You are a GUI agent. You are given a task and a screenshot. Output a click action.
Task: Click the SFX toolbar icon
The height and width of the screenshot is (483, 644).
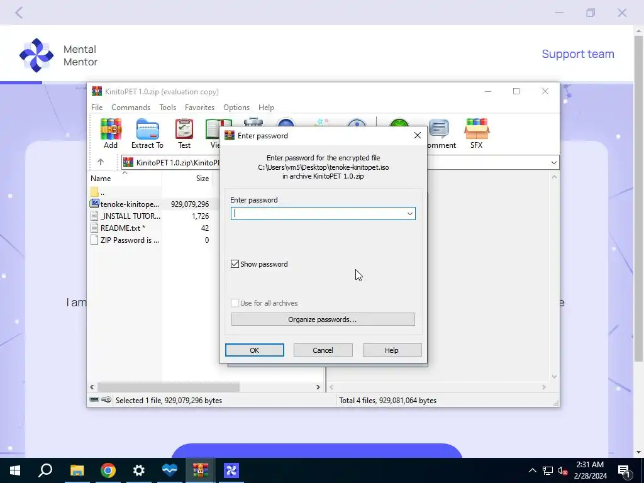(x=477, y=133)
